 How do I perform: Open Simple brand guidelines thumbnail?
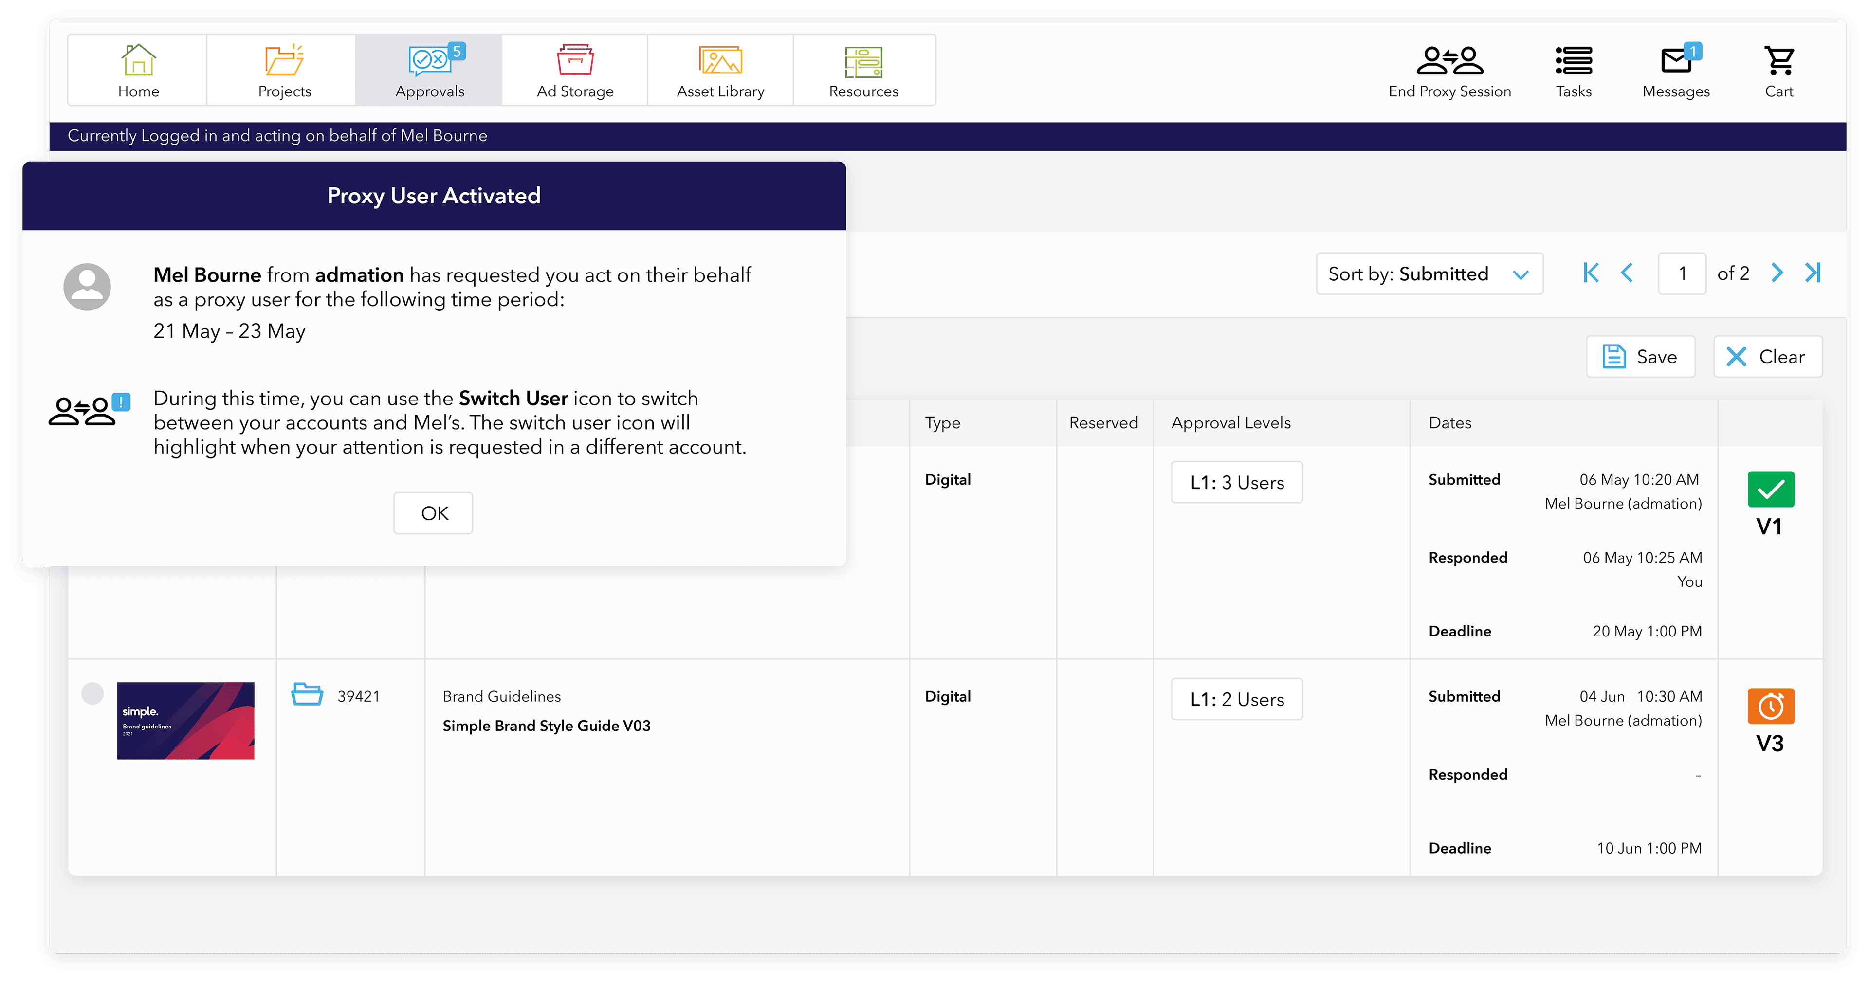pos(186,721)
